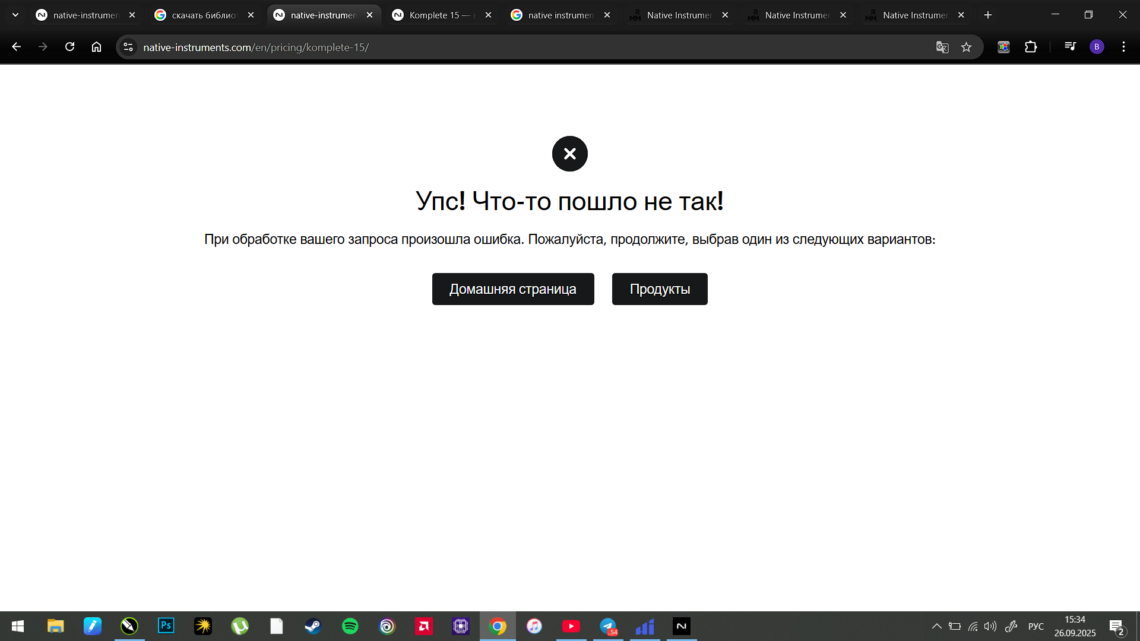1140x641 pixels.
Task: Open tab search dropdown arrow
Action: click(x=15, y=15)
